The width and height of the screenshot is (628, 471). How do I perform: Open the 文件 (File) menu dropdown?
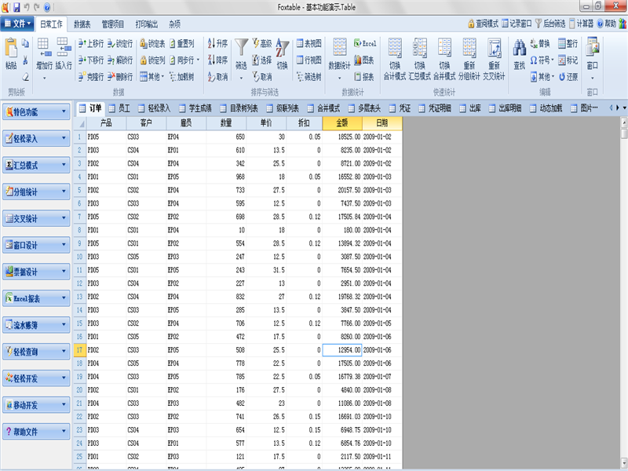pyautogui.click(x=17, y=24)
